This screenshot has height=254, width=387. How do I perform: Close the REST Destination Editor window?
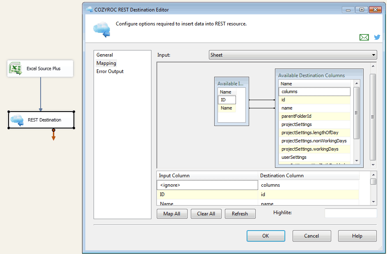[x=375, y=10]
